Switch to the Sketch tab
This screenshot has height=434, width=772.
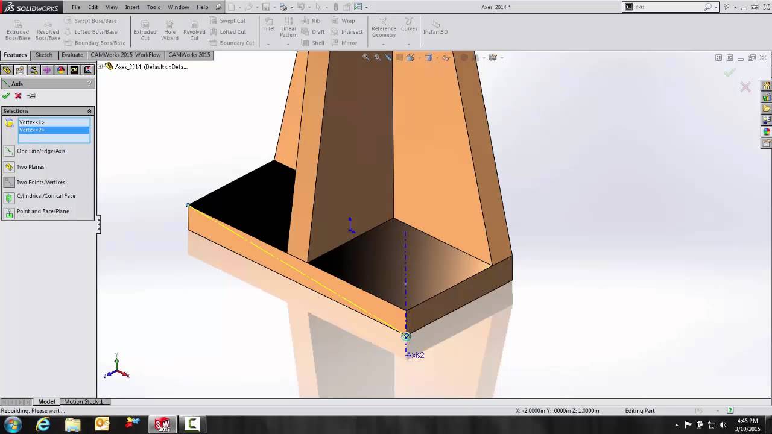tap(44, 55)
